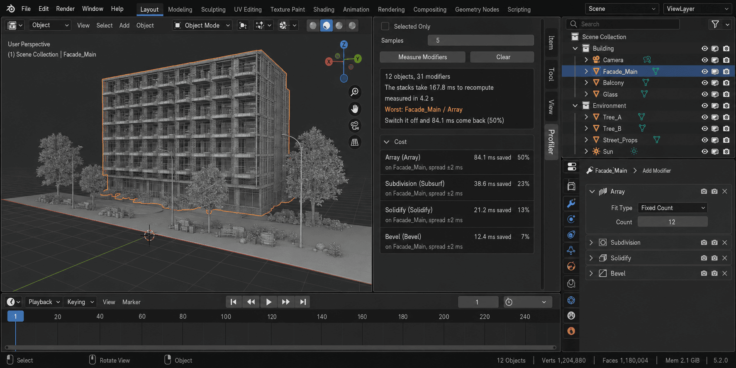Click the Samples value slider

[x=480, y=40]
